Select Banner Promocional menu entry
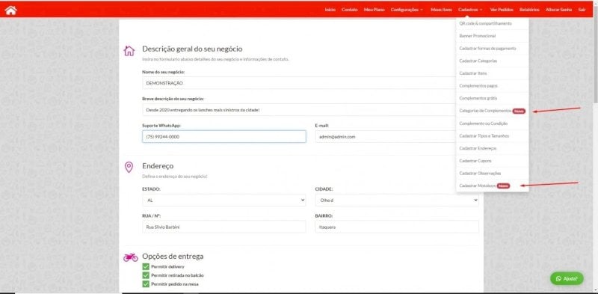This screenshot has width=598, height=294. [x=492, y=36]
